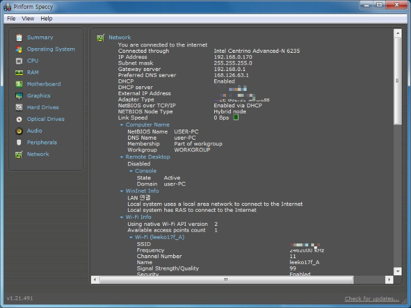The image size is (411, 308).
Task: Collapse the WinInet Info section
Action: click(x=122, y=191)
